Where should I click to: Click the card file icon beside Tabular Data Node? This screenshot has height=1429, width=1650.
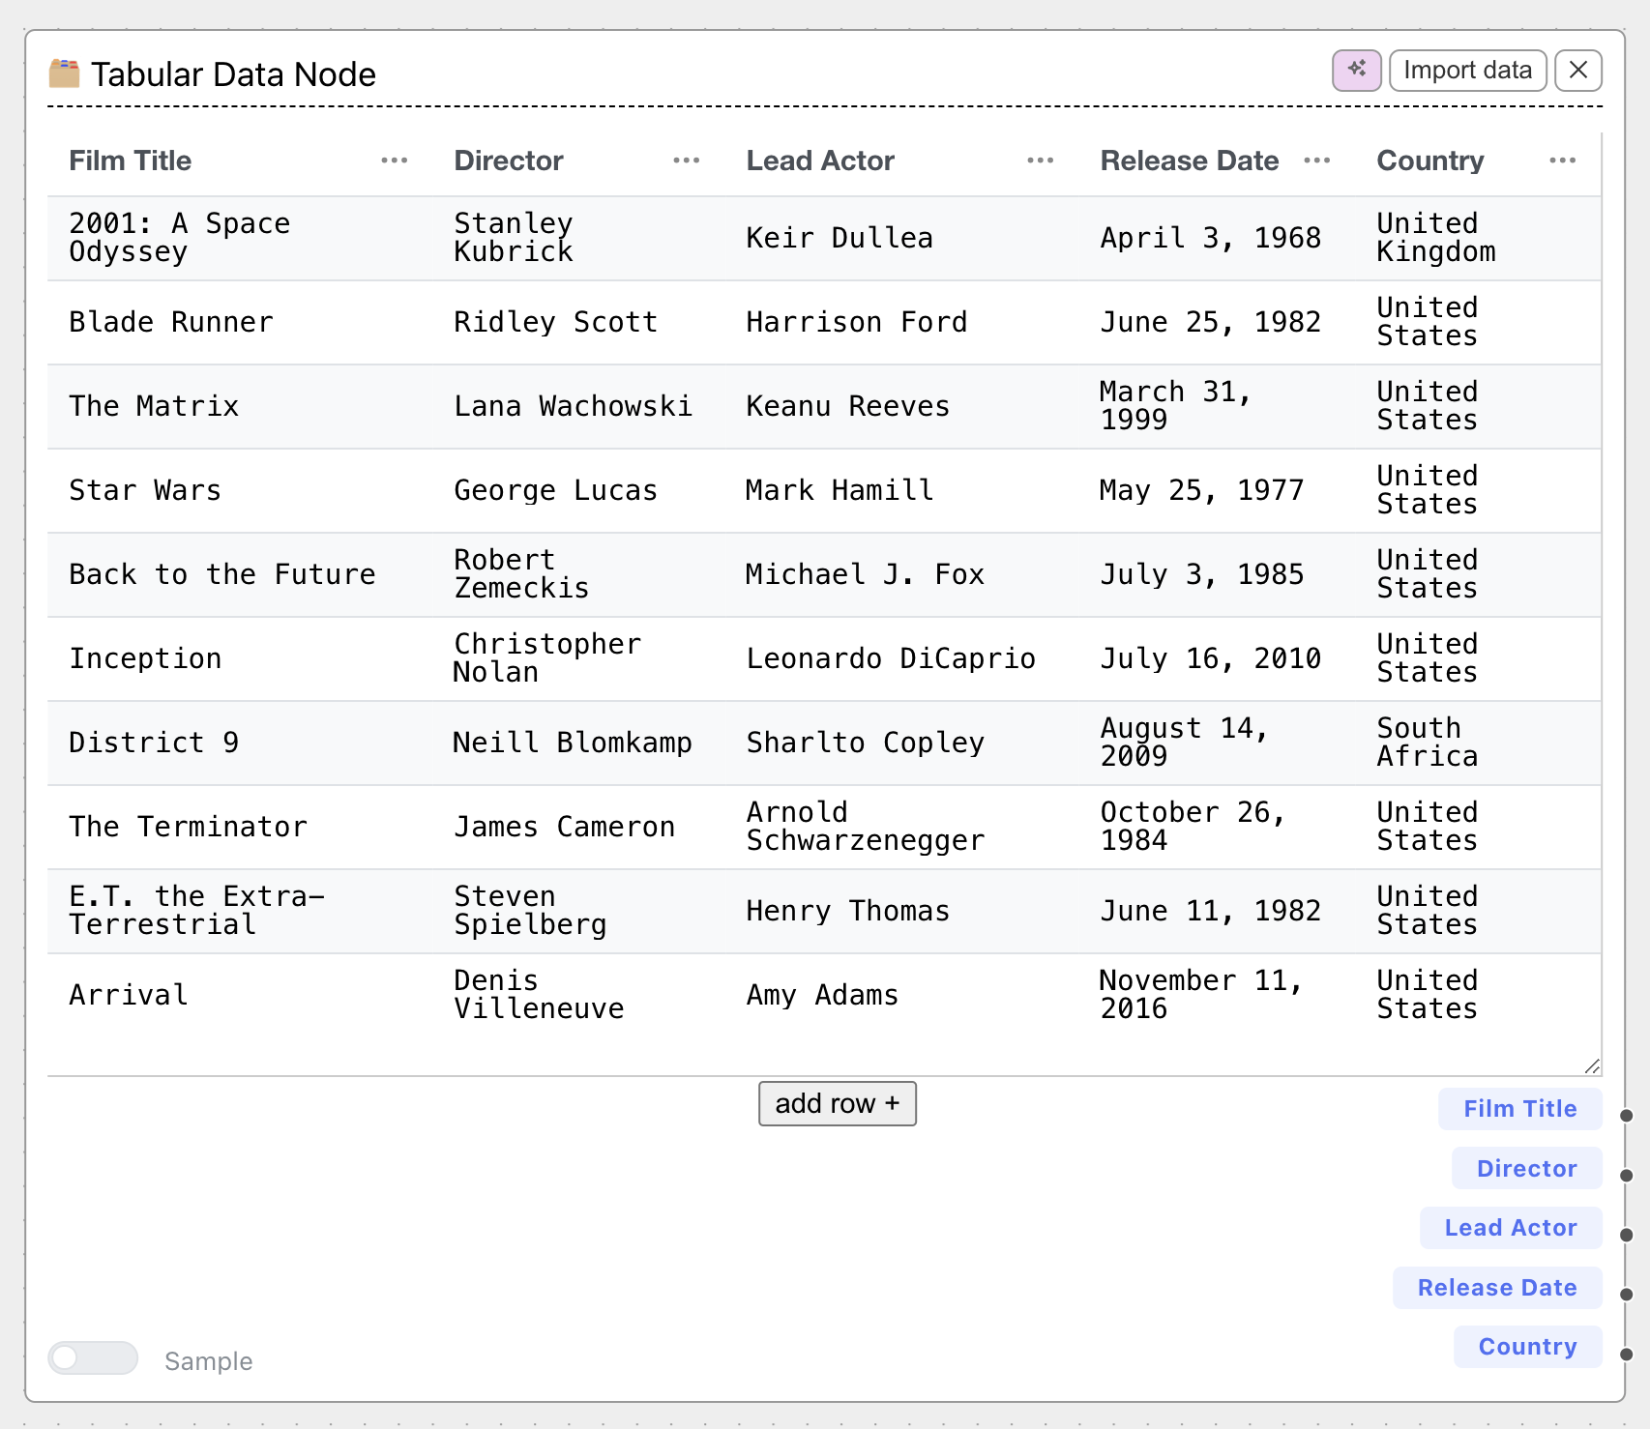pyautogui.click(x=62, y=71)
